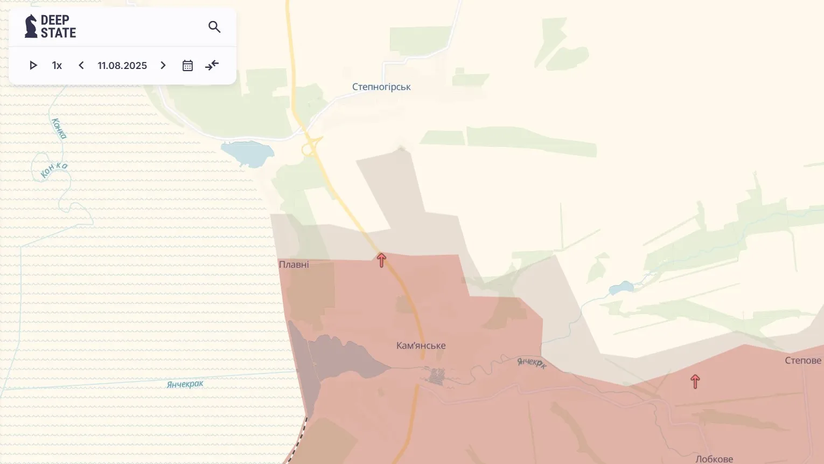Select the red attack arrow near Плавні
This screenshot has height=464, width=824.
pos(381,260)
